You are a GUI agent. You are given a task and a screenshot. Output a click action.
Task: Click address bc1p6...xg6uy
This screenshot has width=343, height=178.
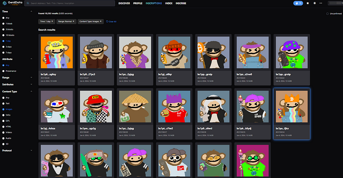point(48,74)
